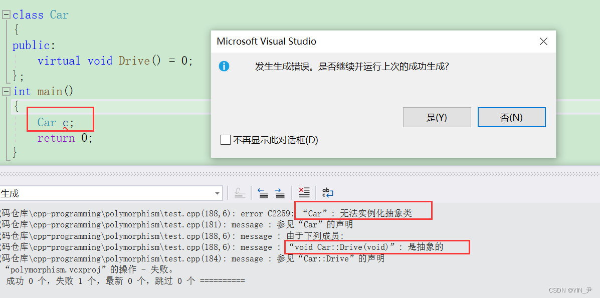Click the info icon in the dialog
This screenshot has height=298, width=600.
[x=224, y=67]
